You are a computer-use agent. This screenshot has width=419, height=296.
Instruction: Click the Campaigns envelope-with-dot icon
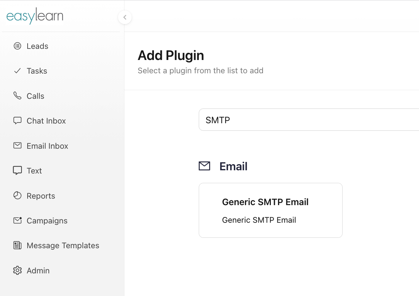point(17,220)
